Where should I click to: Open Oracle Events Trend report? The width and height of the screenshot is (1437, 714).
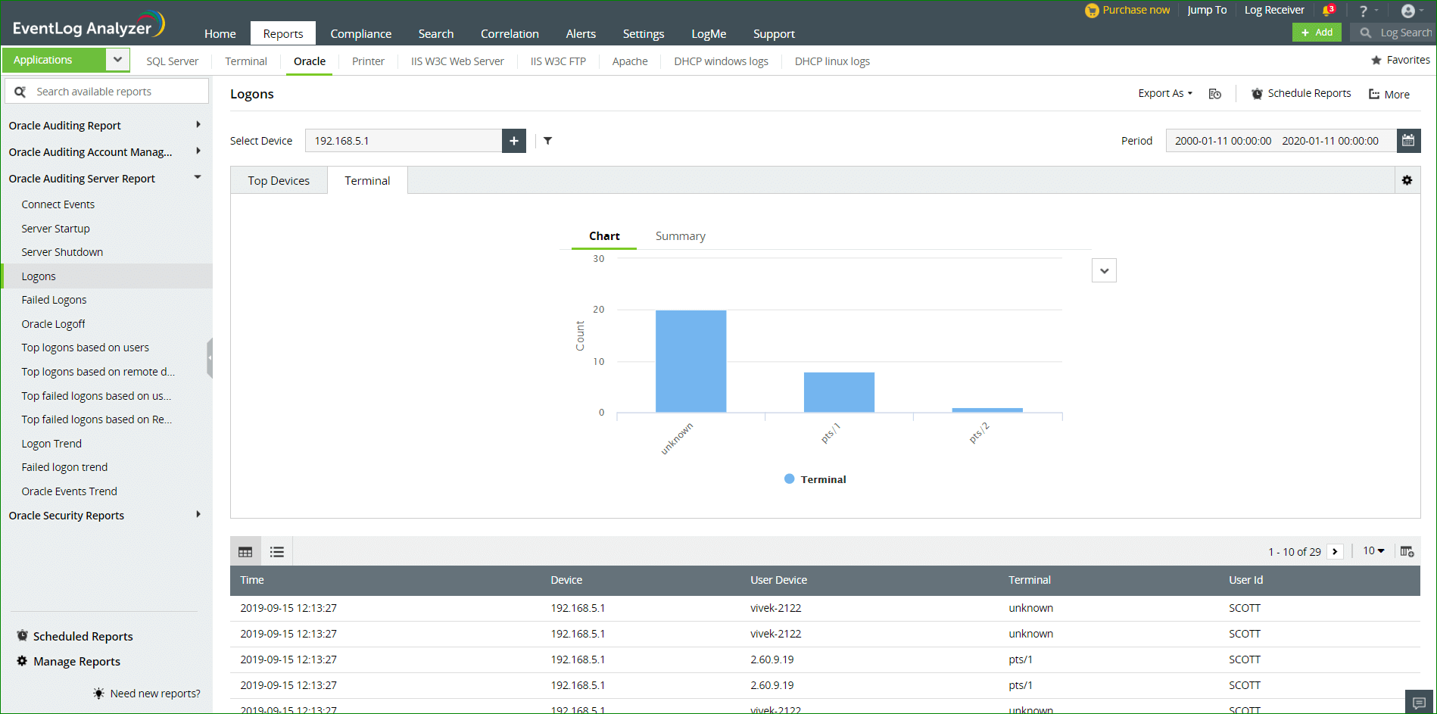69,491
